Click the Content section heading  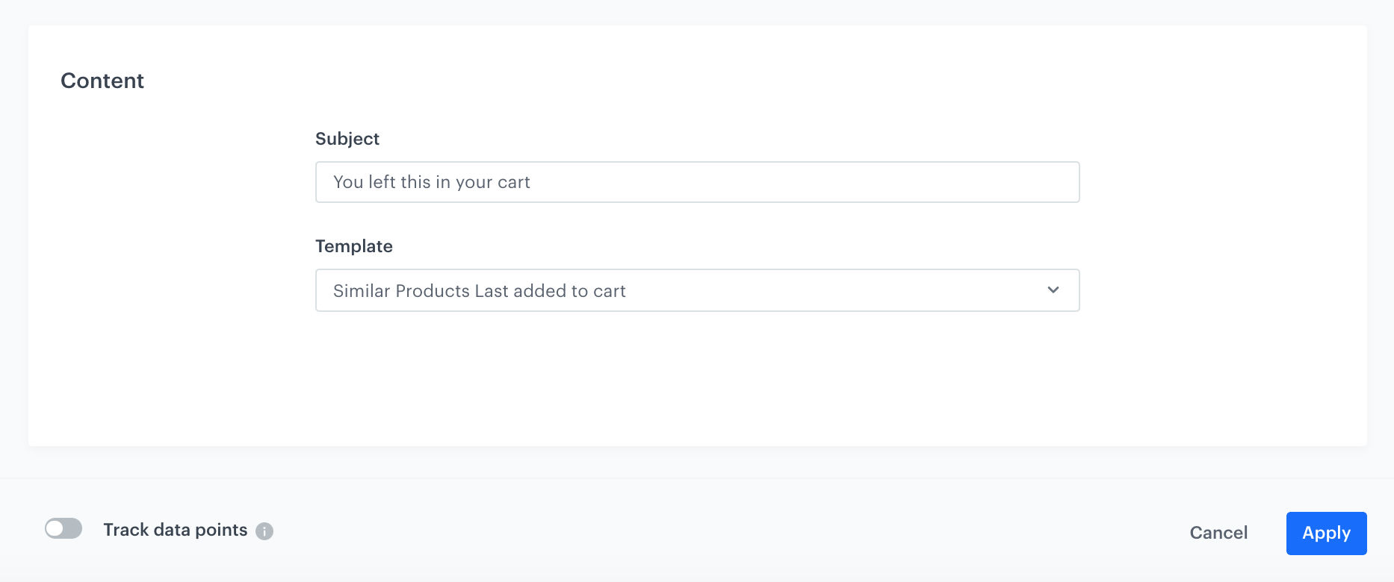tap(102, 81)
